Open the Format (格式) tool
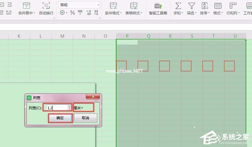Viewport: 252px width, 147px height. click(218, 6)
